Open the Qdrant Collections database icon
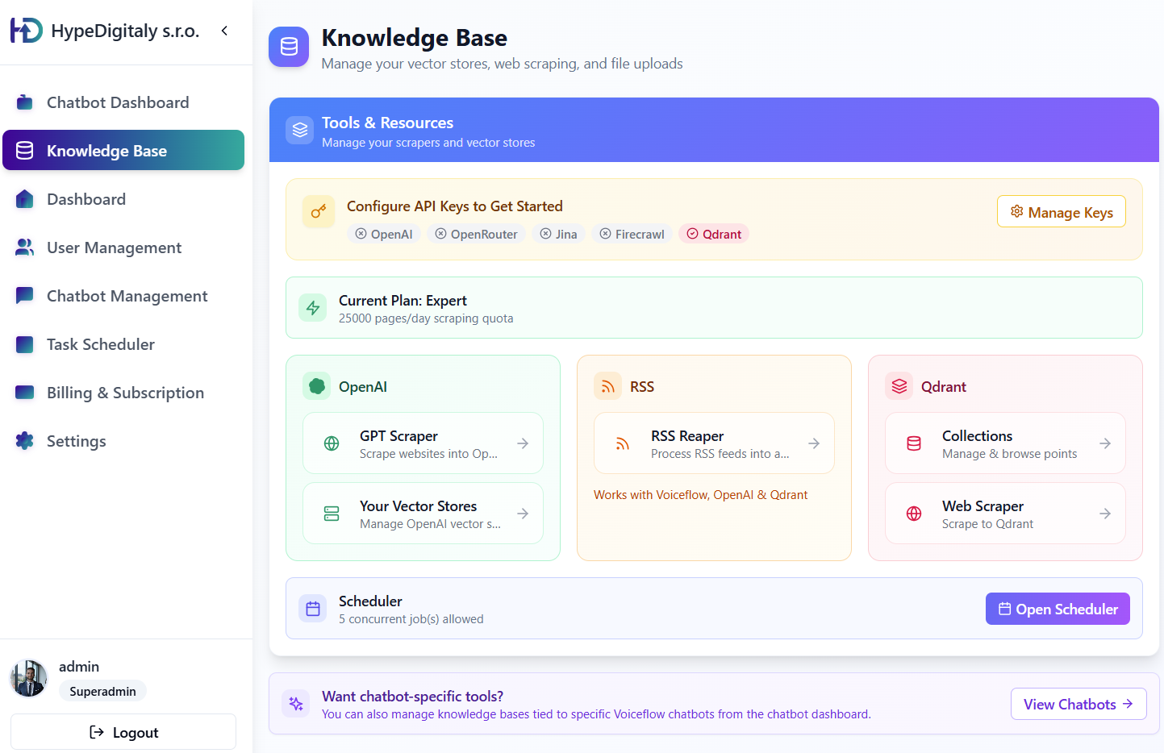 click(913, 443)
